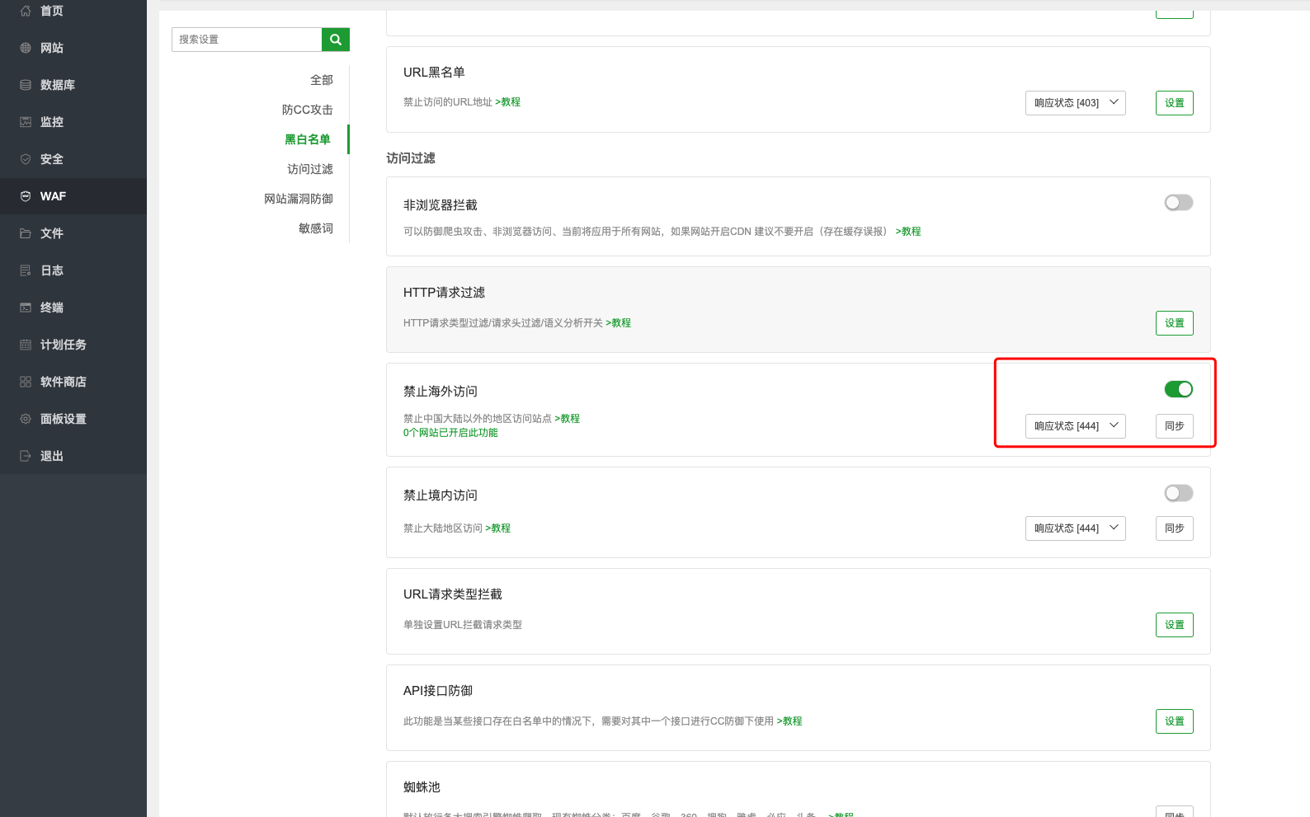1310x817 pixels.
Task: Select the 黑白名单 settings category
Action: (308, 139)
